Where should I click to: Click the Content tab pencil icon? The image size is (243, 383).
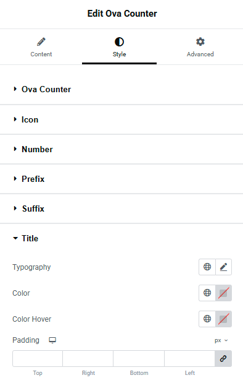tap(41, 42)
